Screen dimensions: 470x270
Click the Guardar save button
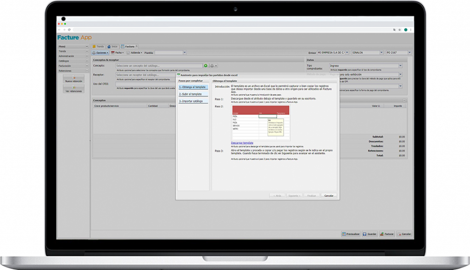(x=370, y=234)
